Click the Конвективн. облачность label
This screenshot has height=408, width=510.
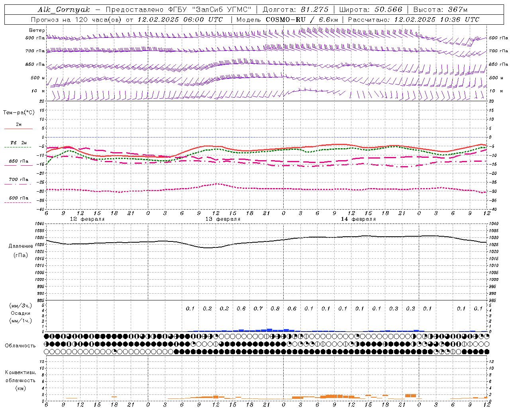20,377
